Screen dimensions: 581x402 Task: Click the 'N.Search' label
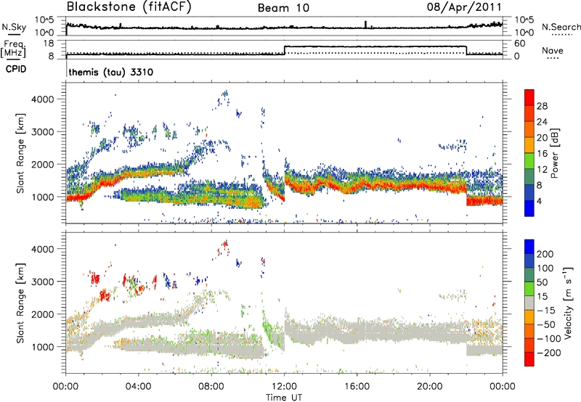point(561,27)
